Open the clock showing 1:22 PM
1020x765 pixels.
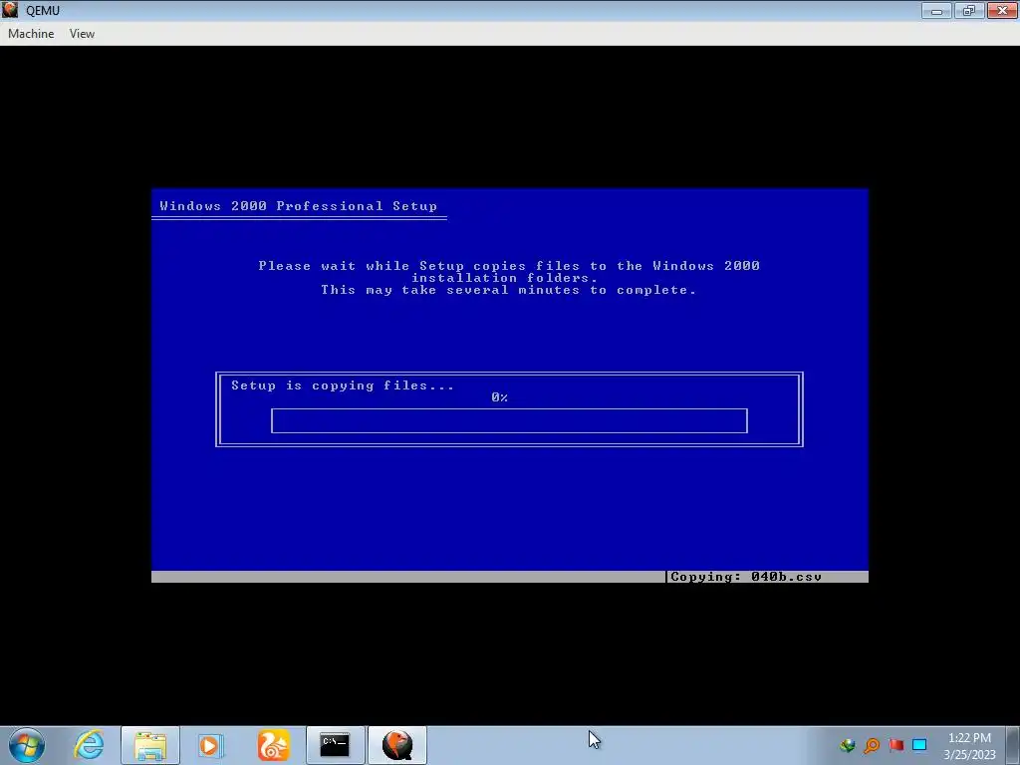pyautogui.click(x=969, y=745)
